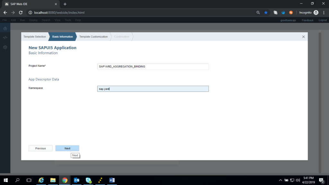The height and width of the screenshot is (185, 329).
Task: Open the Development code icon in sidebar
Action: click(5, 38)
